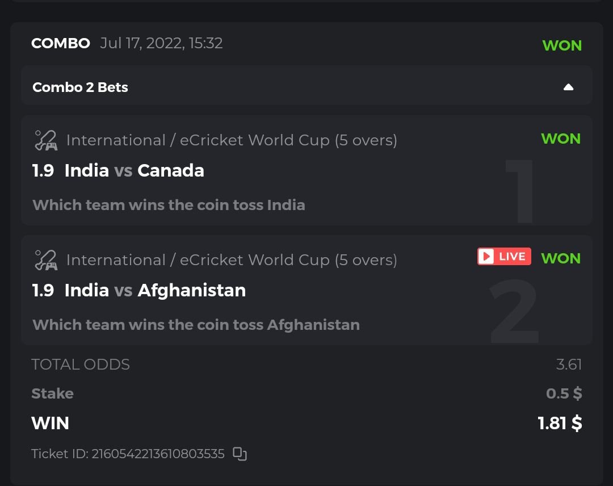Copy the Ticket ID using copy icon

[240, 454]
